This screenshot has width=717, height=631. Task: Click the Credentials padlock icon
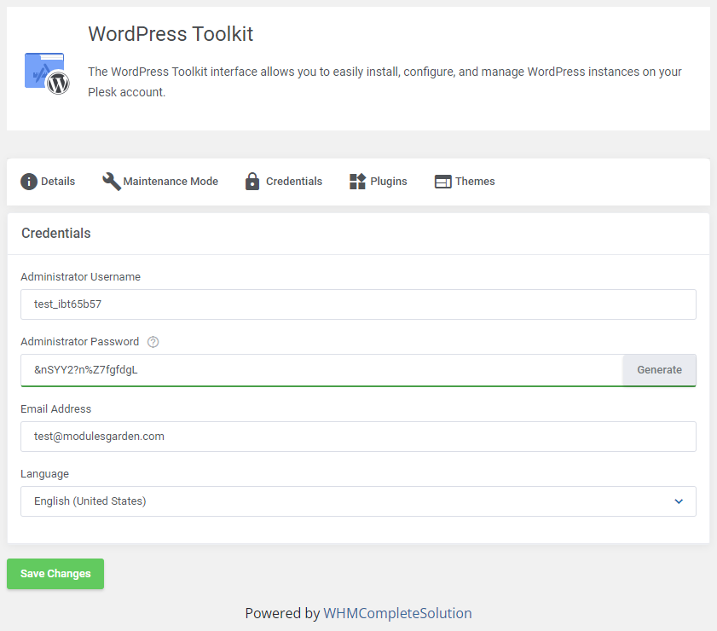click(252, 182)
